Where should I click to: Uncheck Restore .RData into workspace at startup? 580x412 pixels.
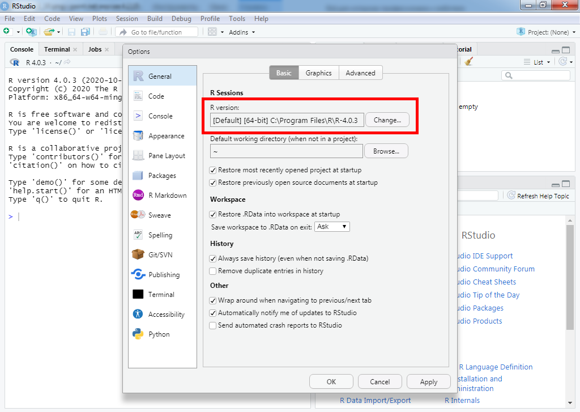click(213, 214)
